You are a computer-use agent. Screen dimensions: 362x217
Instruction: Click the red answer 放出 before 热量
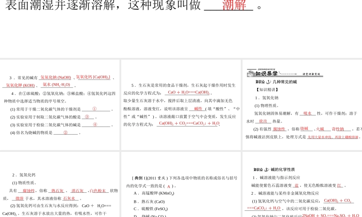tap(263, 121)
